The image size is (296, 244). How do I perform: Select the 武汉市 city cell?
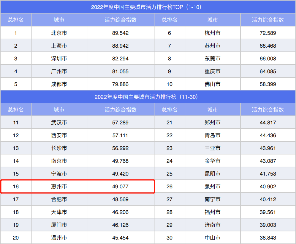click(59, 123)
